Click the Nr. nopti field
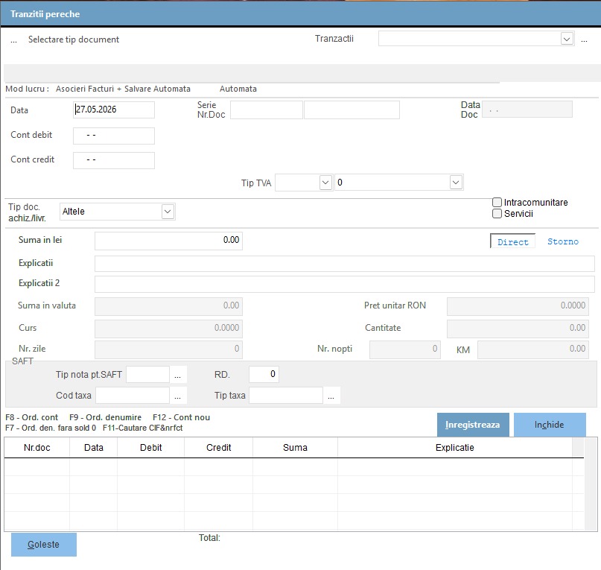The width and height of the screenshot is (601, 570). 404,349
